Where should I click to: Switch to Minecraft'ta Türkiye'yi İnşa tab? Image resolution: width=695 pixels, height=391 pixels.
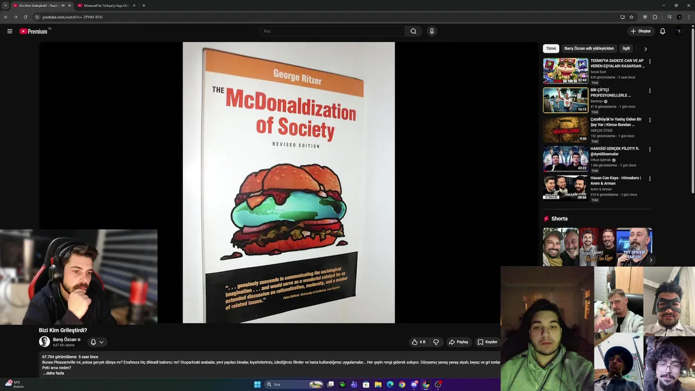(106, 5)
